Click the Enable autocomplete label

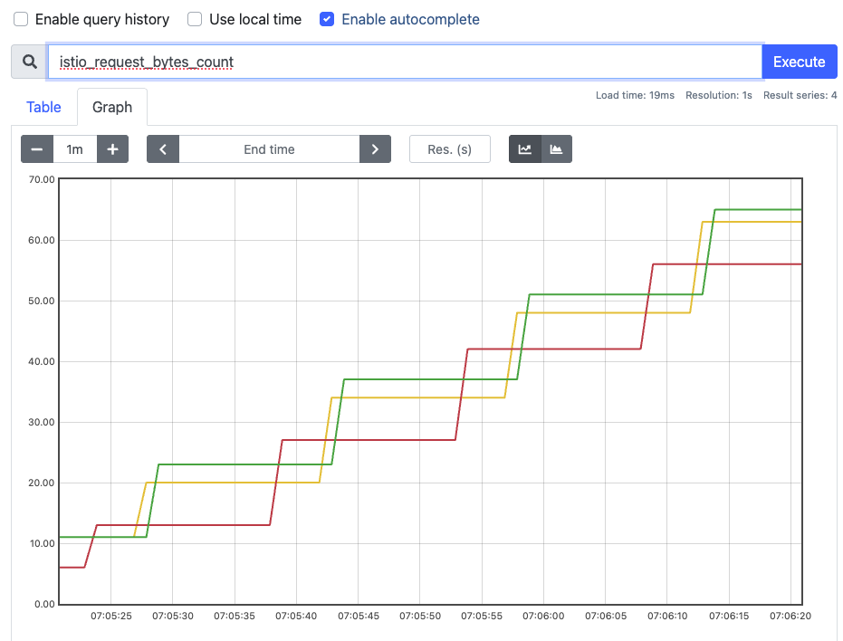pyautogui.click(x=411, y=19)
